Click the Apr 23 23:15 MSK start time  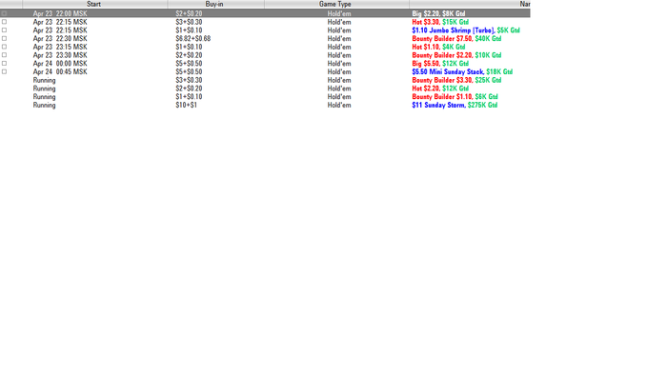[60, 47]
